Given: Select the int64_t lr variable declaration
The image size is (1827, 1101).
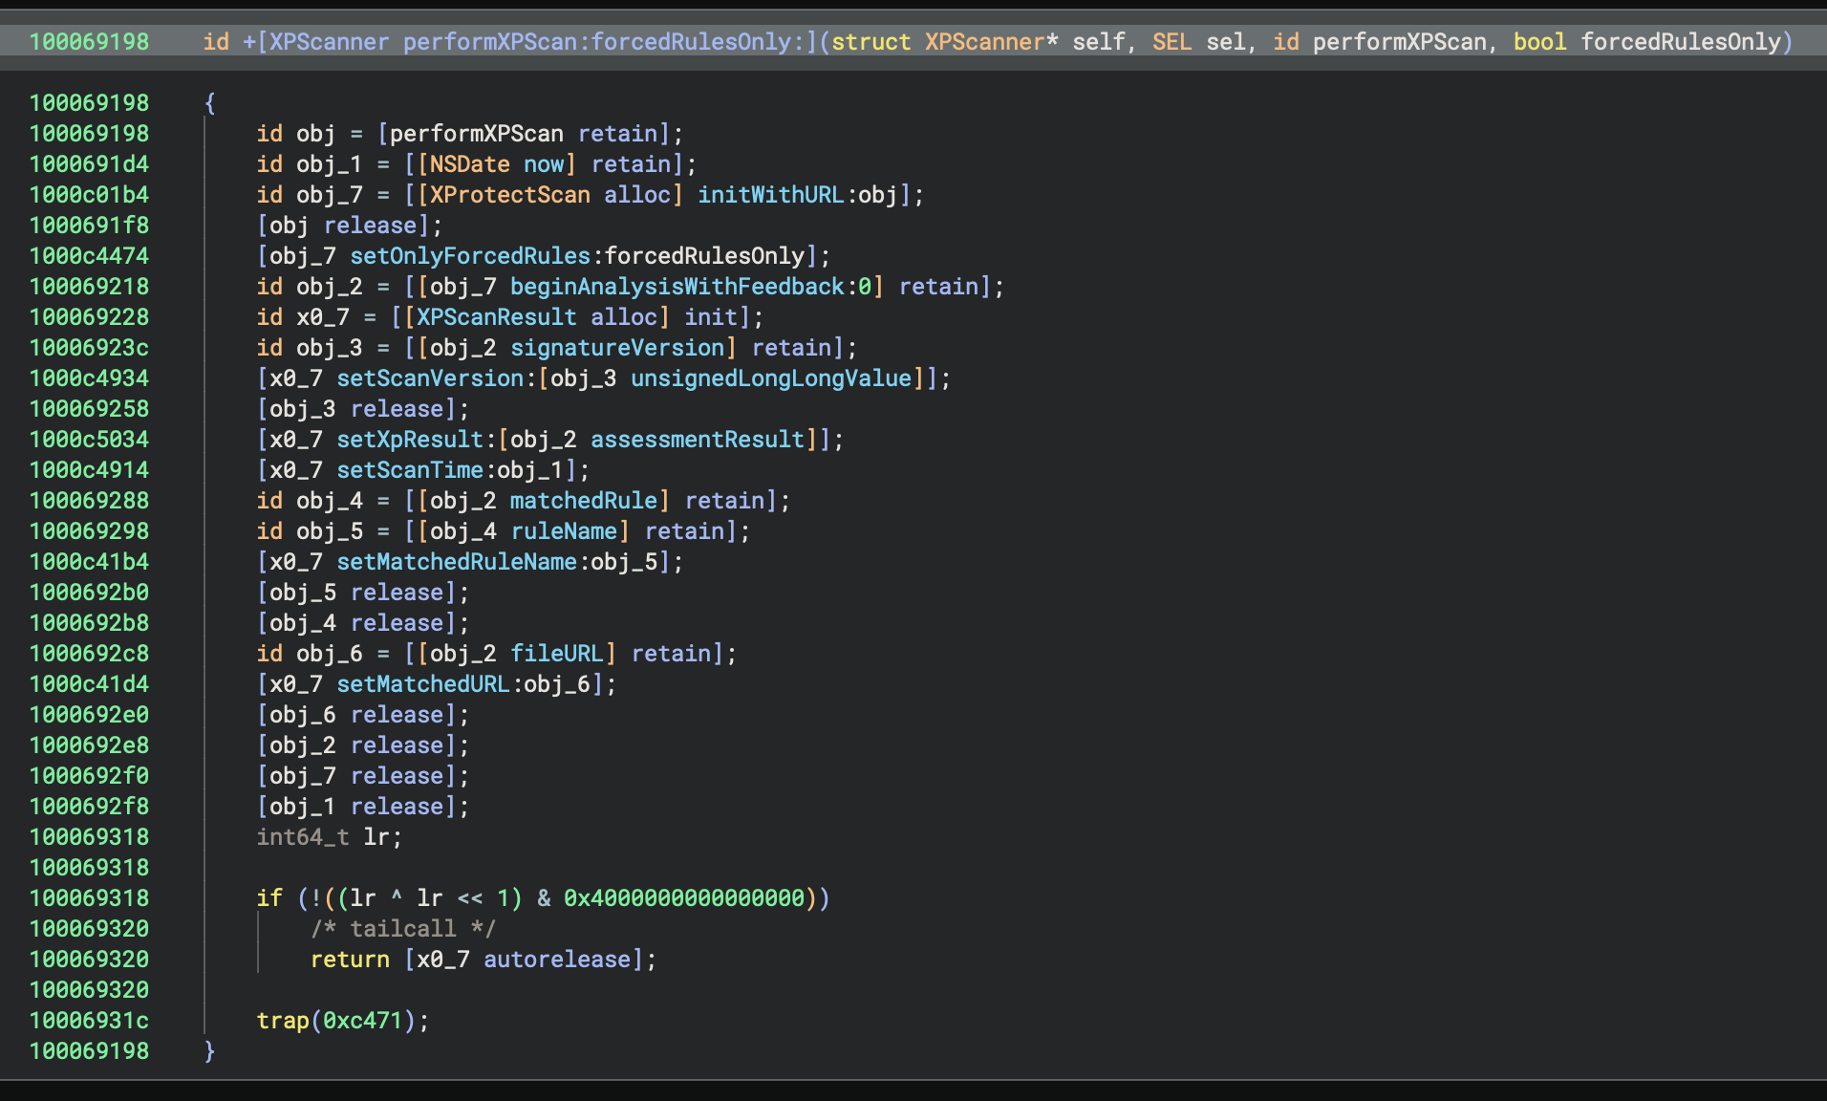Looking at the screenshot, I should pyautogui.click(x=328, y=837).
